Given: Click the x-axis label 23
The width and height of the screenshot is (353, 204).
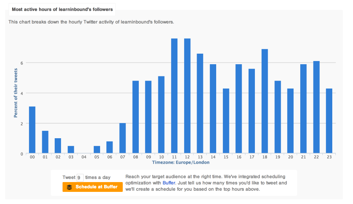Looking at the screenshot, I should 329,157.
